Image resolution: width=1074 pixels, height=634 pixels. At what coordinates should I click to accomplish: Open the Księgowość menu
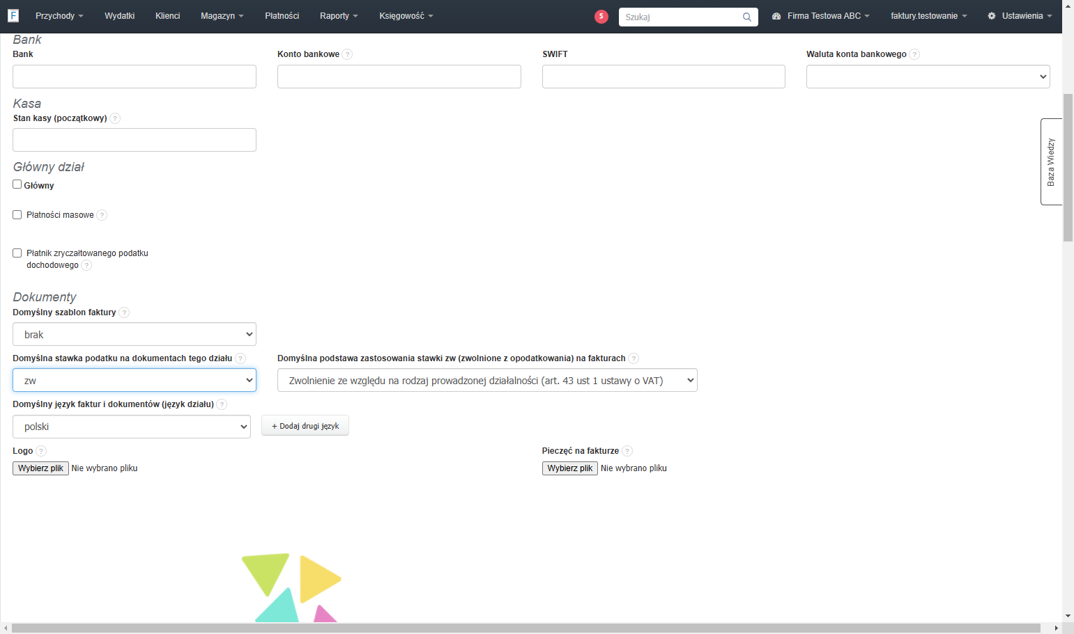point(406,16)
